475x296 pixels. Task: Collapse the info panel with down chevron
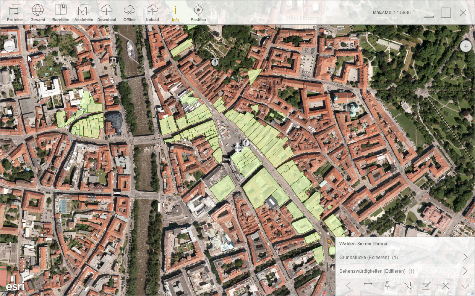[465, 286]
